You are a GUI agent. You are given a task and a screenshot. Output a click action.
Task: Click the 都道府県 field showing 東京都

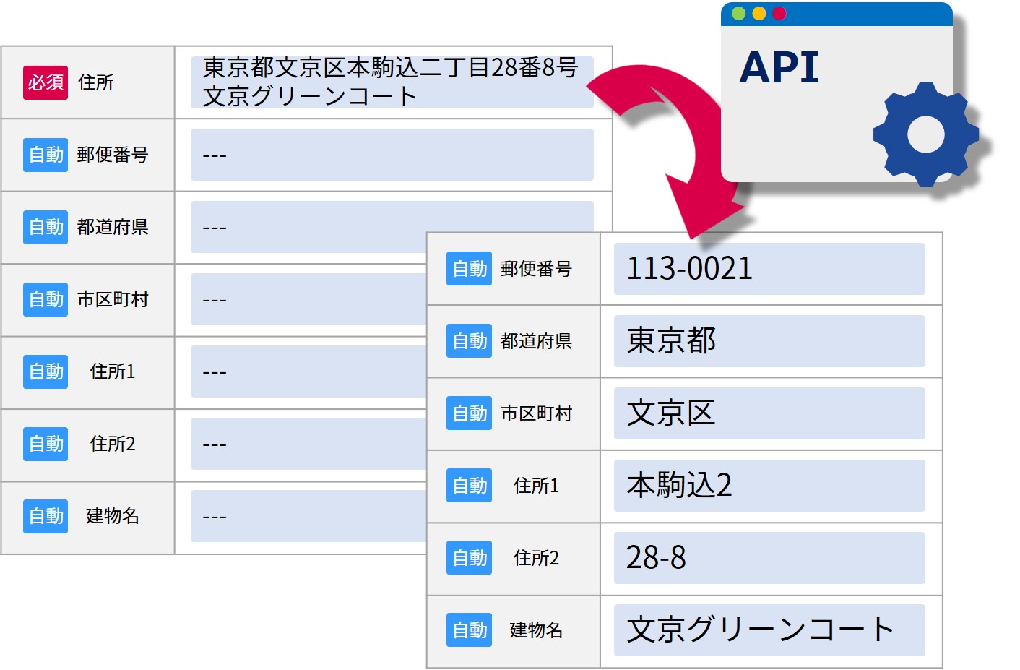[769, 341]
